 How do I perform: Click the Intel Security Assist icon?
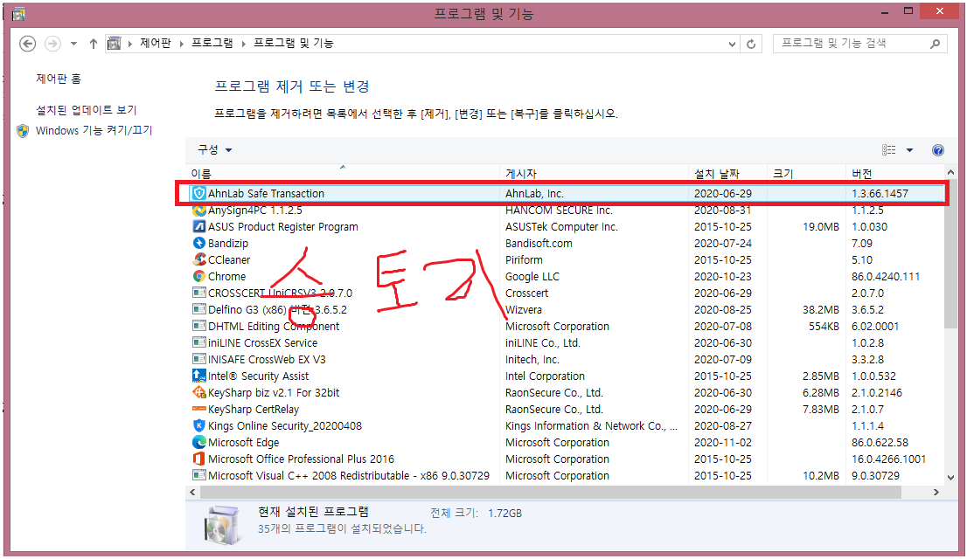[198, 376]
